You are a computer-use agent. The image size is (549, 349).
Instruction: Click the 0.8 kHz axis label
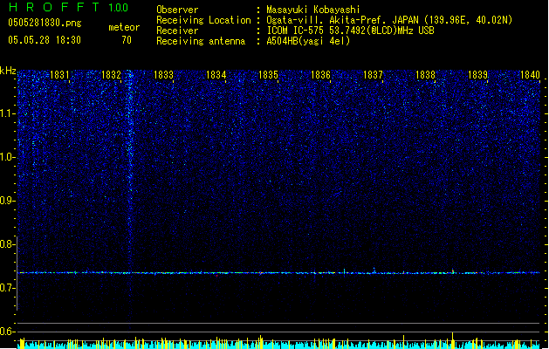pos(8,244)
